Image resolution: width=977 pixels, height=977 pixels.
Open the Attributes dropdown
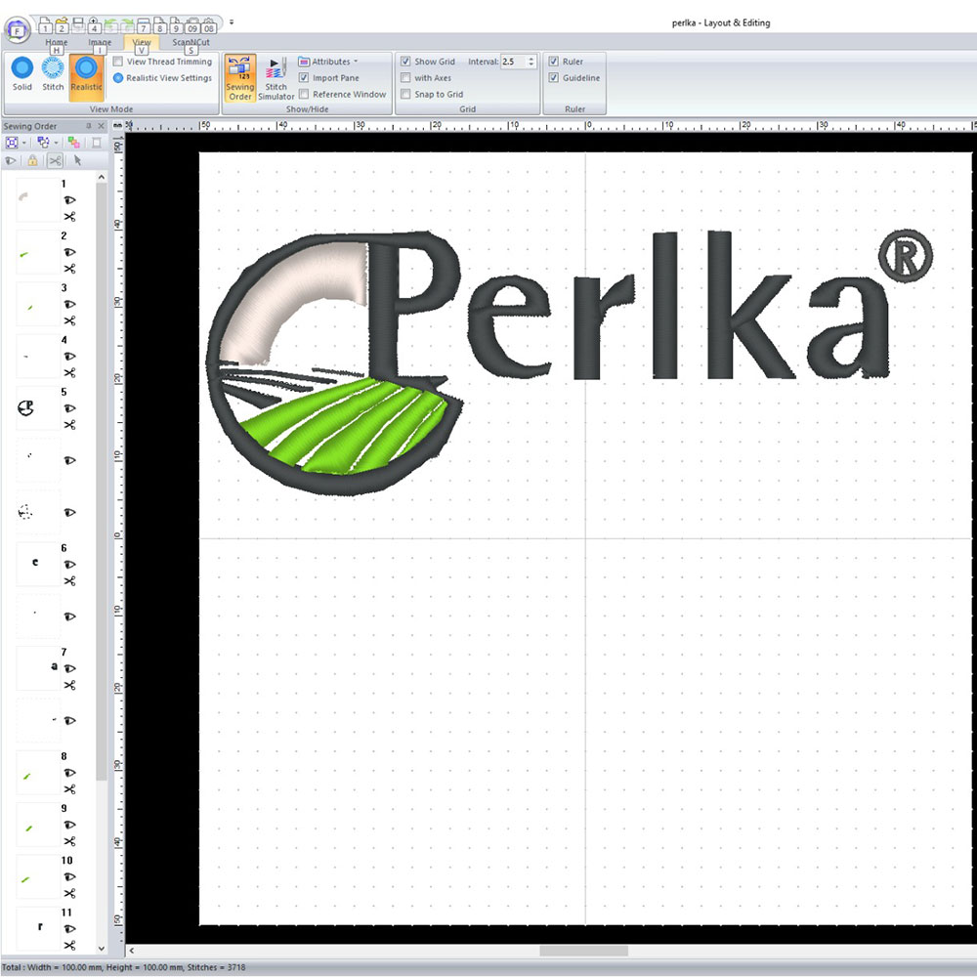point(328,62)
